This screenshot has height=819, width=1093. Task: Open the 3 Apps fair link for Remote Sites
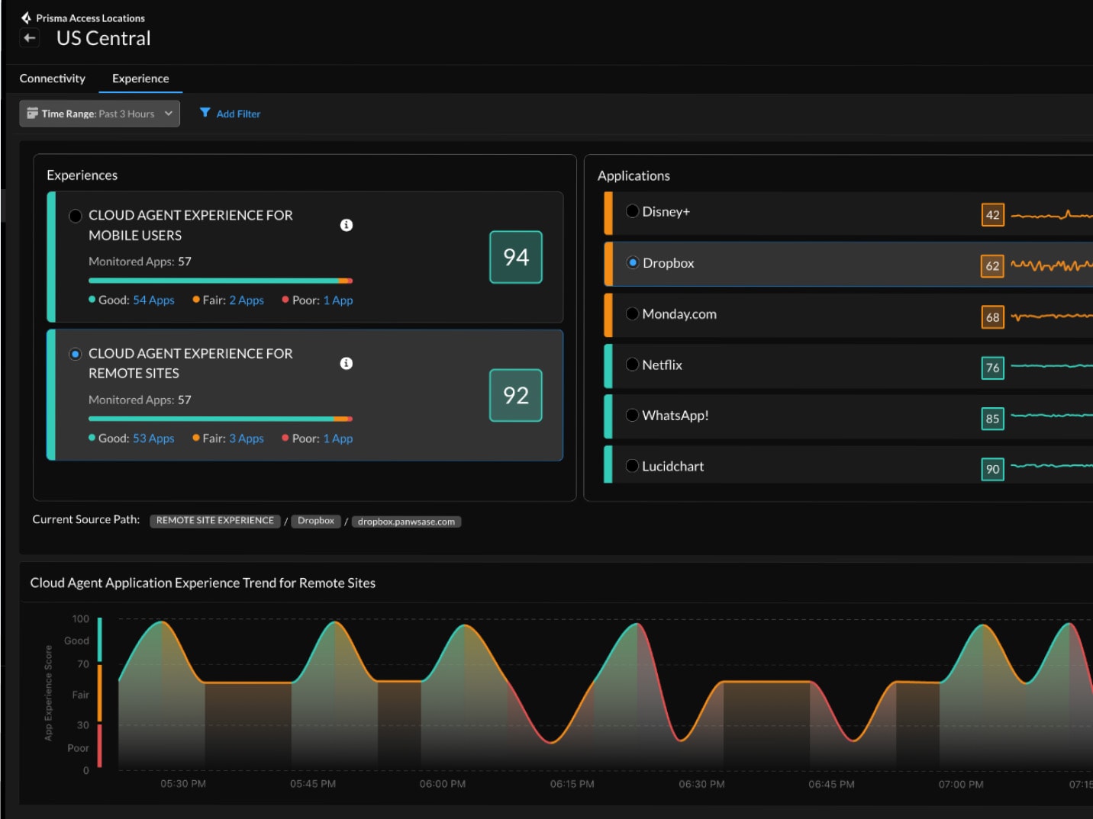pos(246,438)
